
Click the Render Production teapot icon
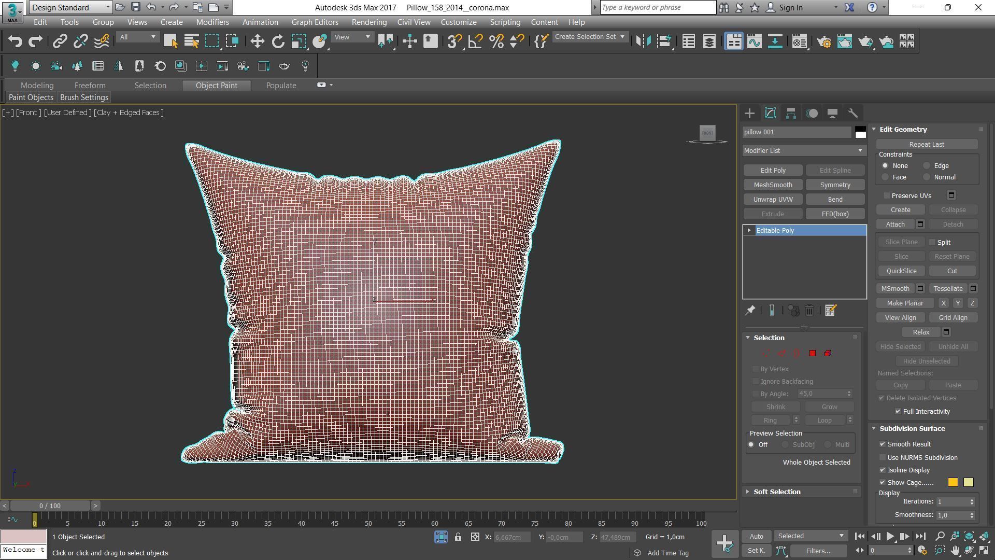point(865,41)
